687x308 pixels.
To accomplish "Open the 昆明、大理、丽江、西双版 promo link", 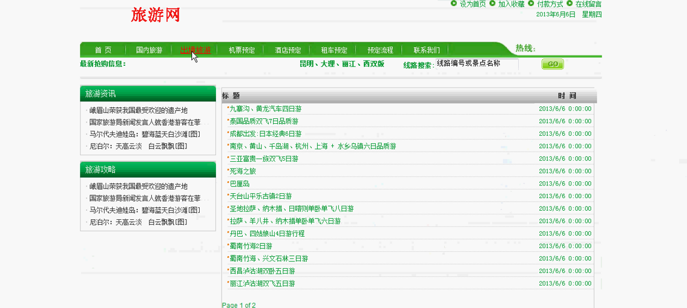I will 342,64.
